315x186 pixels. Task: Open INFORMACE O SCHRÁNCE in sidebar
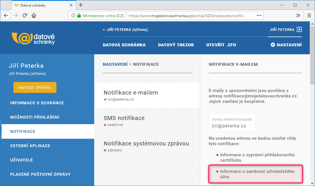37,103
